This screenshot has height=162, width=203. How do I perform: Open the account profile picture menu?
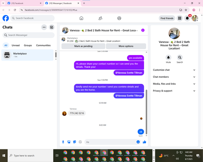pos(195,18)
